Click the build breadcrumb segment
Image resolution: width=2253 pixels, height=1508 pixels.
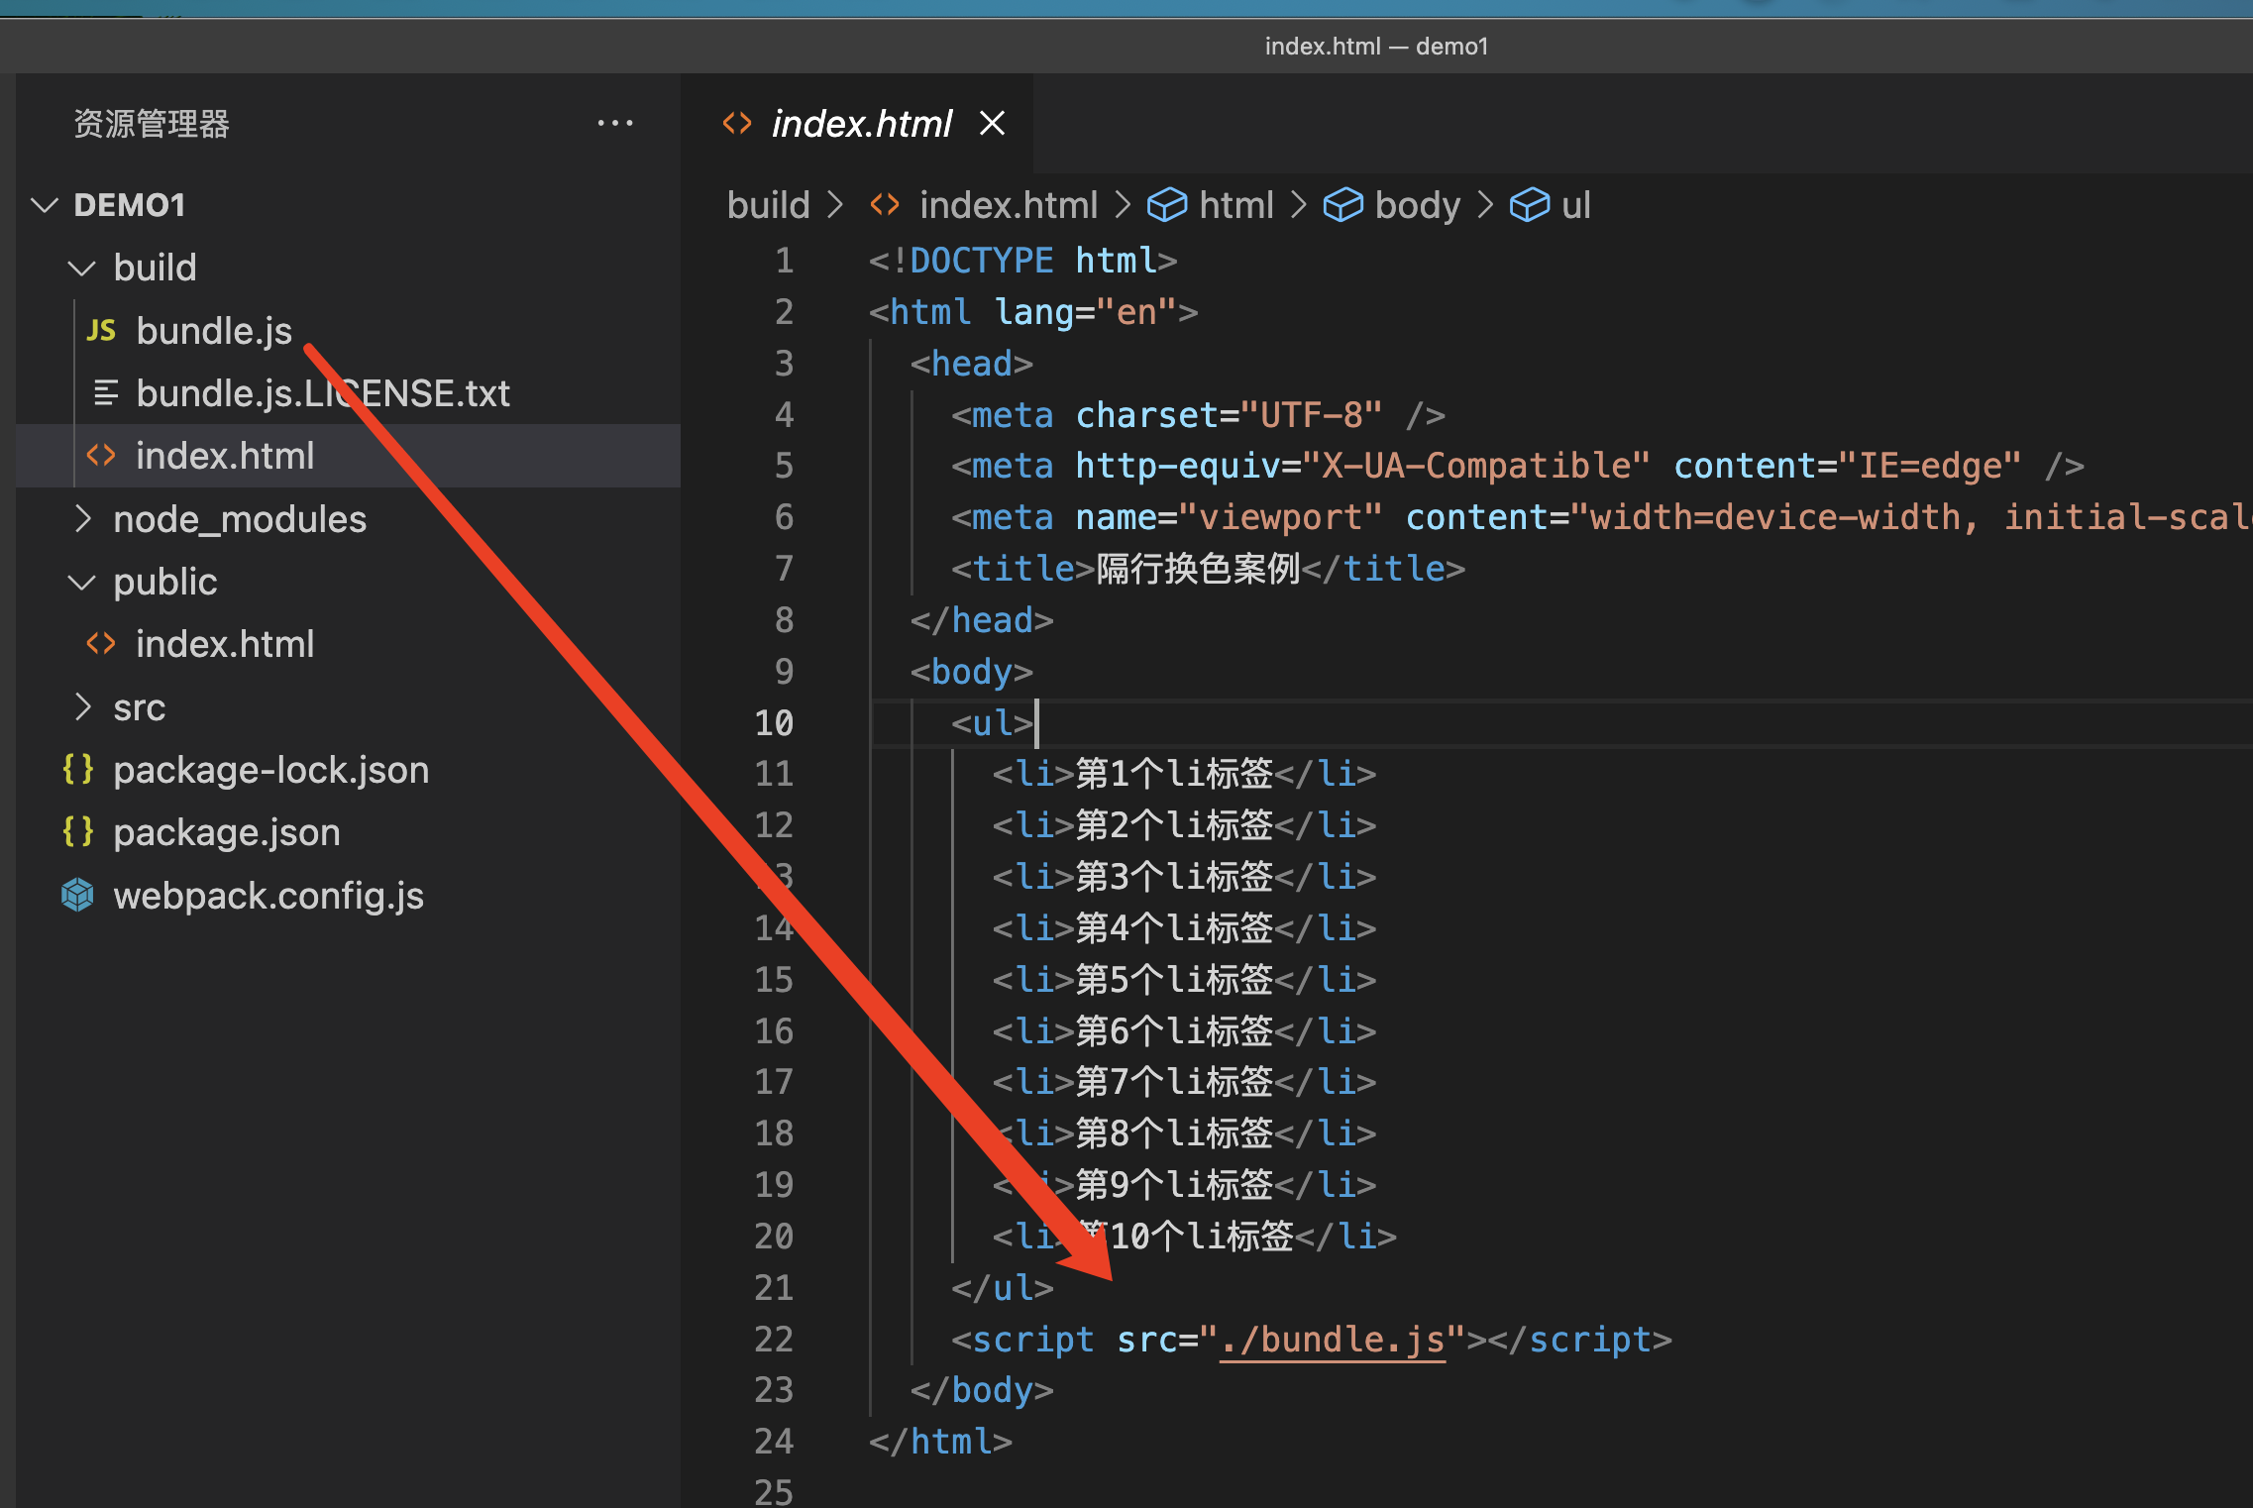pyautogui.click(x=769, y=205)
